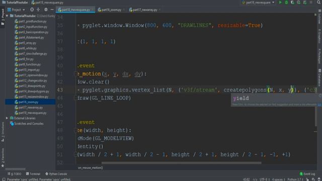The width and height of the screenshot is (322, 181).
Task: Open Python 3.7 interpreter selector
Action: tap(295, 179)
